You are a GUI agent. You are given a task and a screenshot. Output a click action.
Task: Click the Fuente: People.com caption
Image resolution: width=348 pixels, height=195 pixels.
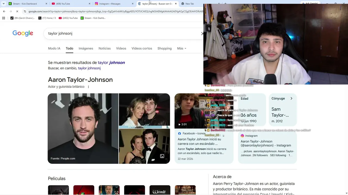click(x=63, y=158)
